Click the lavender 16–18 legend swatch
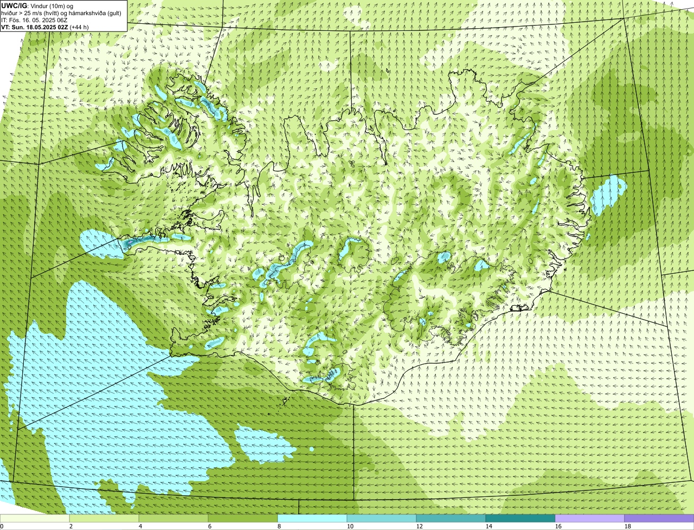The height and width of the screenshot is (530, 694). (590, 518)
